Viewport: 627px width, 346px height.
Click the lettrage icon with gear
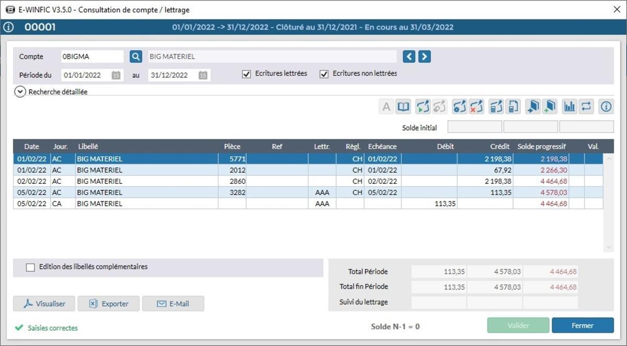coord(460,107)
